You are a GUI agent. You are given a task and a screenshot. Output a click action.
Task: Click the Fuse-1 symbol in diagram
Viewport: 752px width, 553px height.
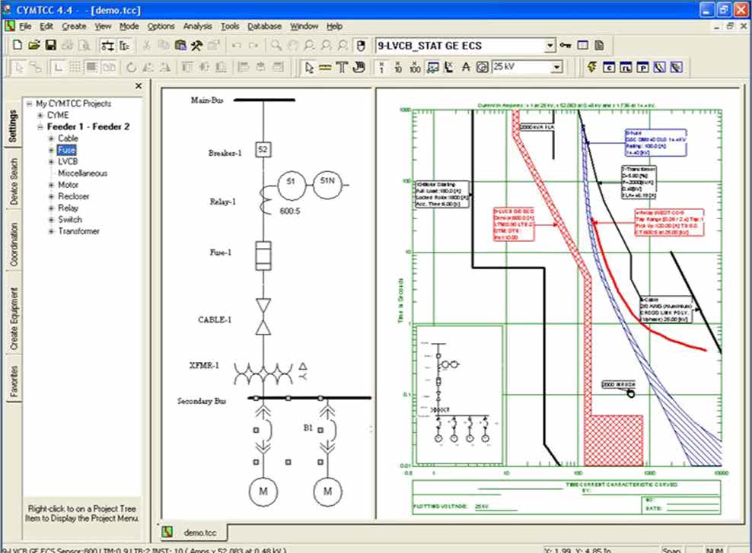263,256
